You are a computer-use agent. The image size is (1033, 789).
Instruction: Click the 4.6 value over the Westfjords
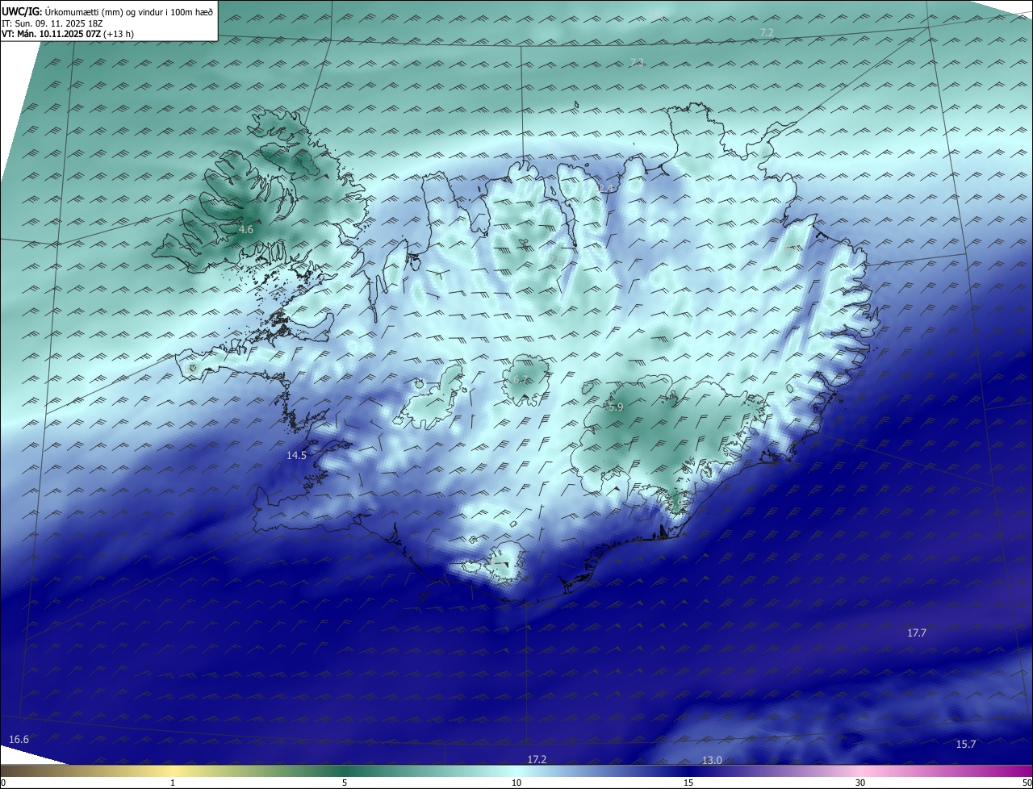tap(246, 230)
